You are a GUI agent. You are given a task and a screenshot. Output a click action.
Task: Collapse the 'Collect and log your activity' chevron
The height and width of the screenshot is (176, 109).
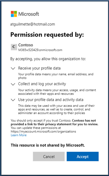click(13, 84)
